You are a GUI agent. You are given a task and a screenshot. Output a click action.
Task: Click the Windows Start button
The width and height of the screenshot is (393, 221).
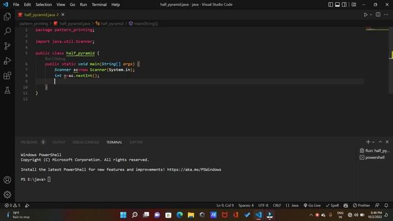coord(123,215)
